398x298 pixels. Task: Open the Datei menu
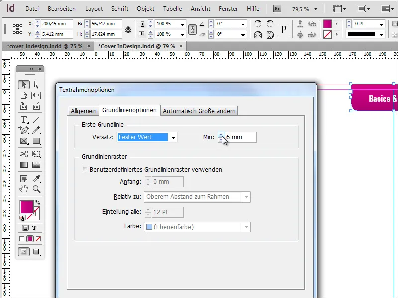[x=32, y=9]
